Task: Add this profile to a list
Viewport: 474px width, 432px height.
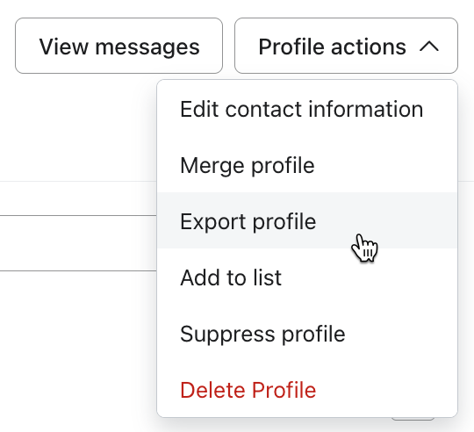Action: tap(307, 277)
